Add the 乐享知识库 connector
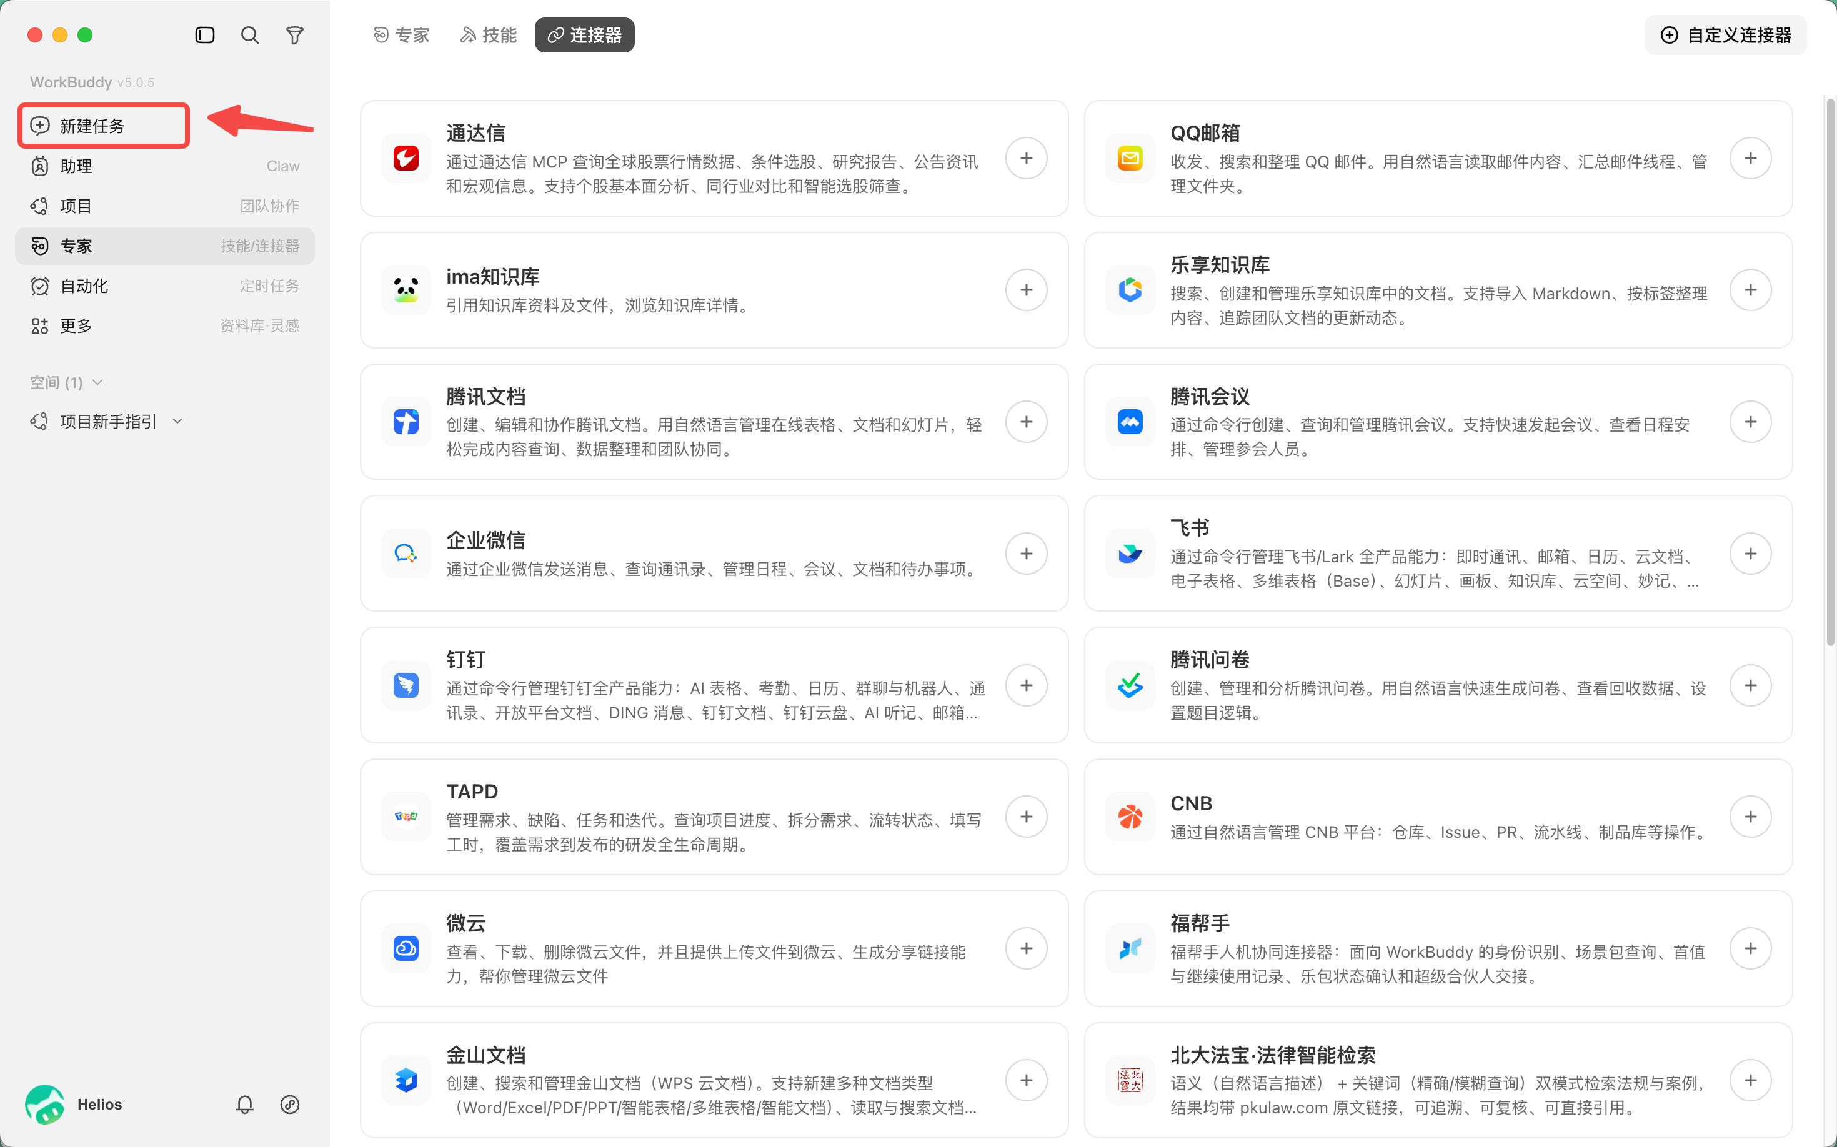Image resolution: width=1837 pixels, height=1147 pixels. [x=1750, y=290]
